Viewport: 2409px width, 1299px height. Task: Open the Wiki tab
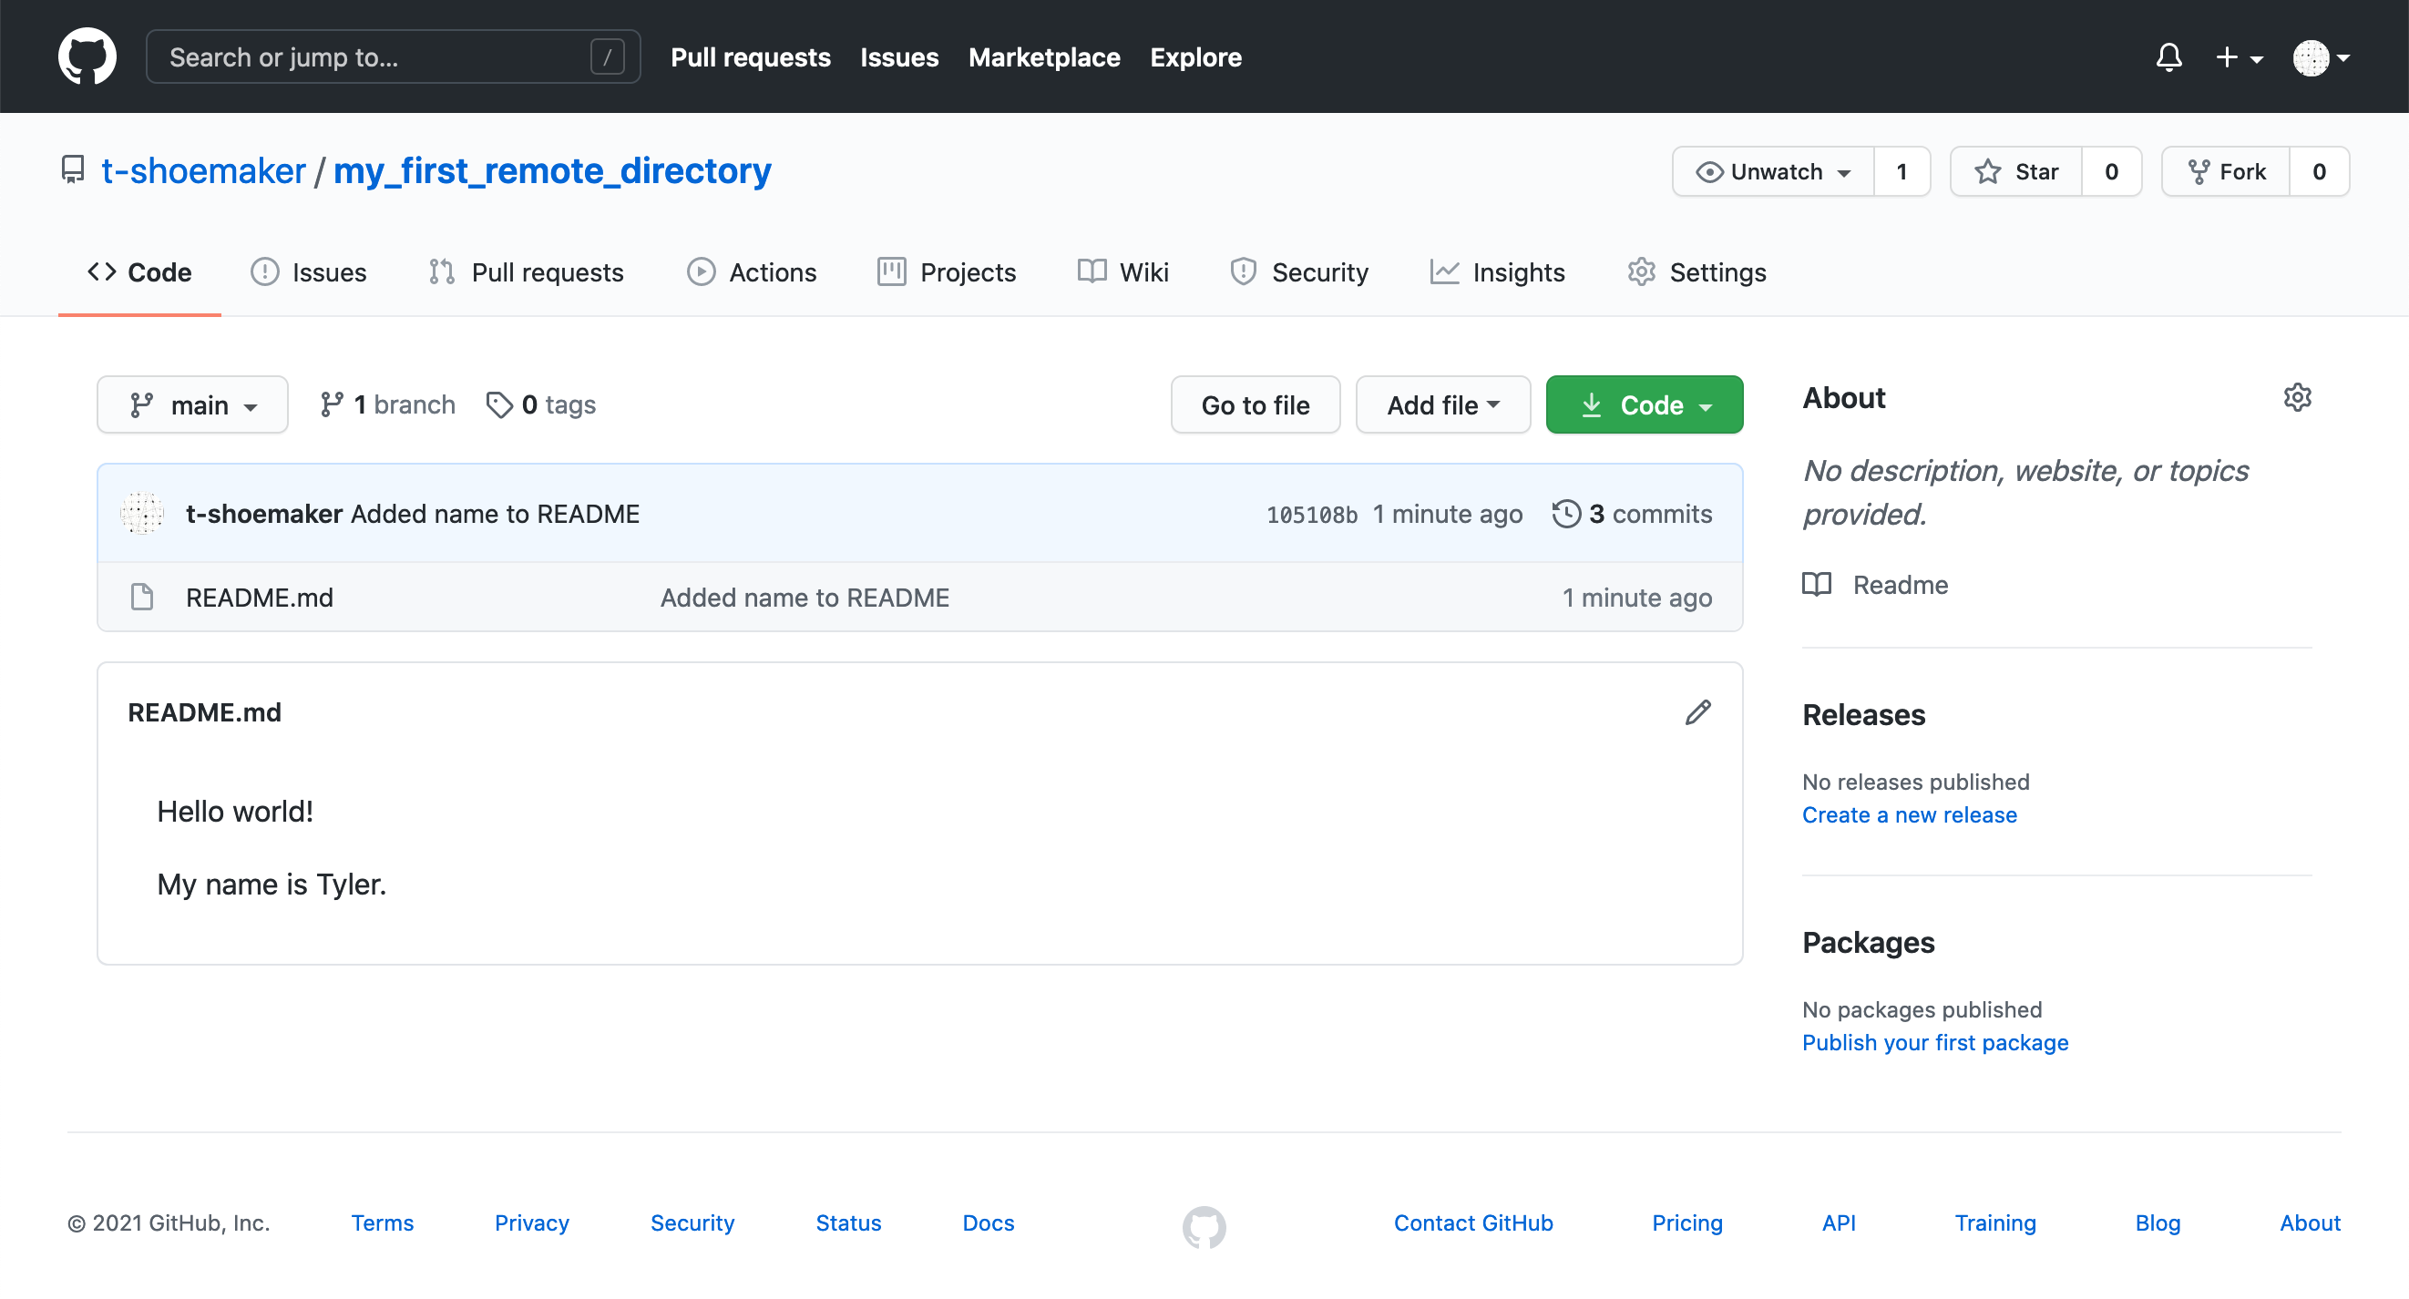coord(1123,272)
